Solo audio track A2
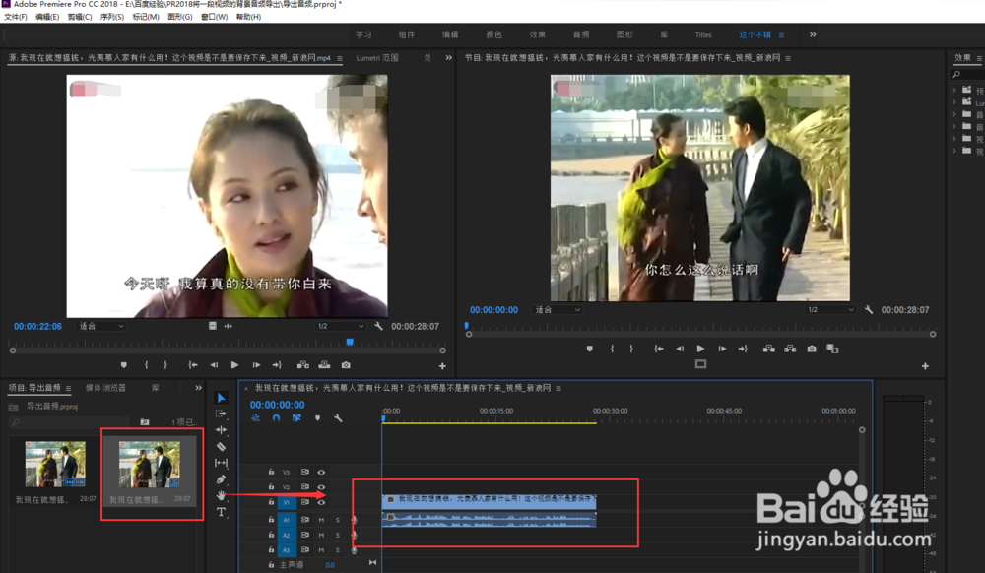The image size is (985, 573). click(x=337, y=535)
